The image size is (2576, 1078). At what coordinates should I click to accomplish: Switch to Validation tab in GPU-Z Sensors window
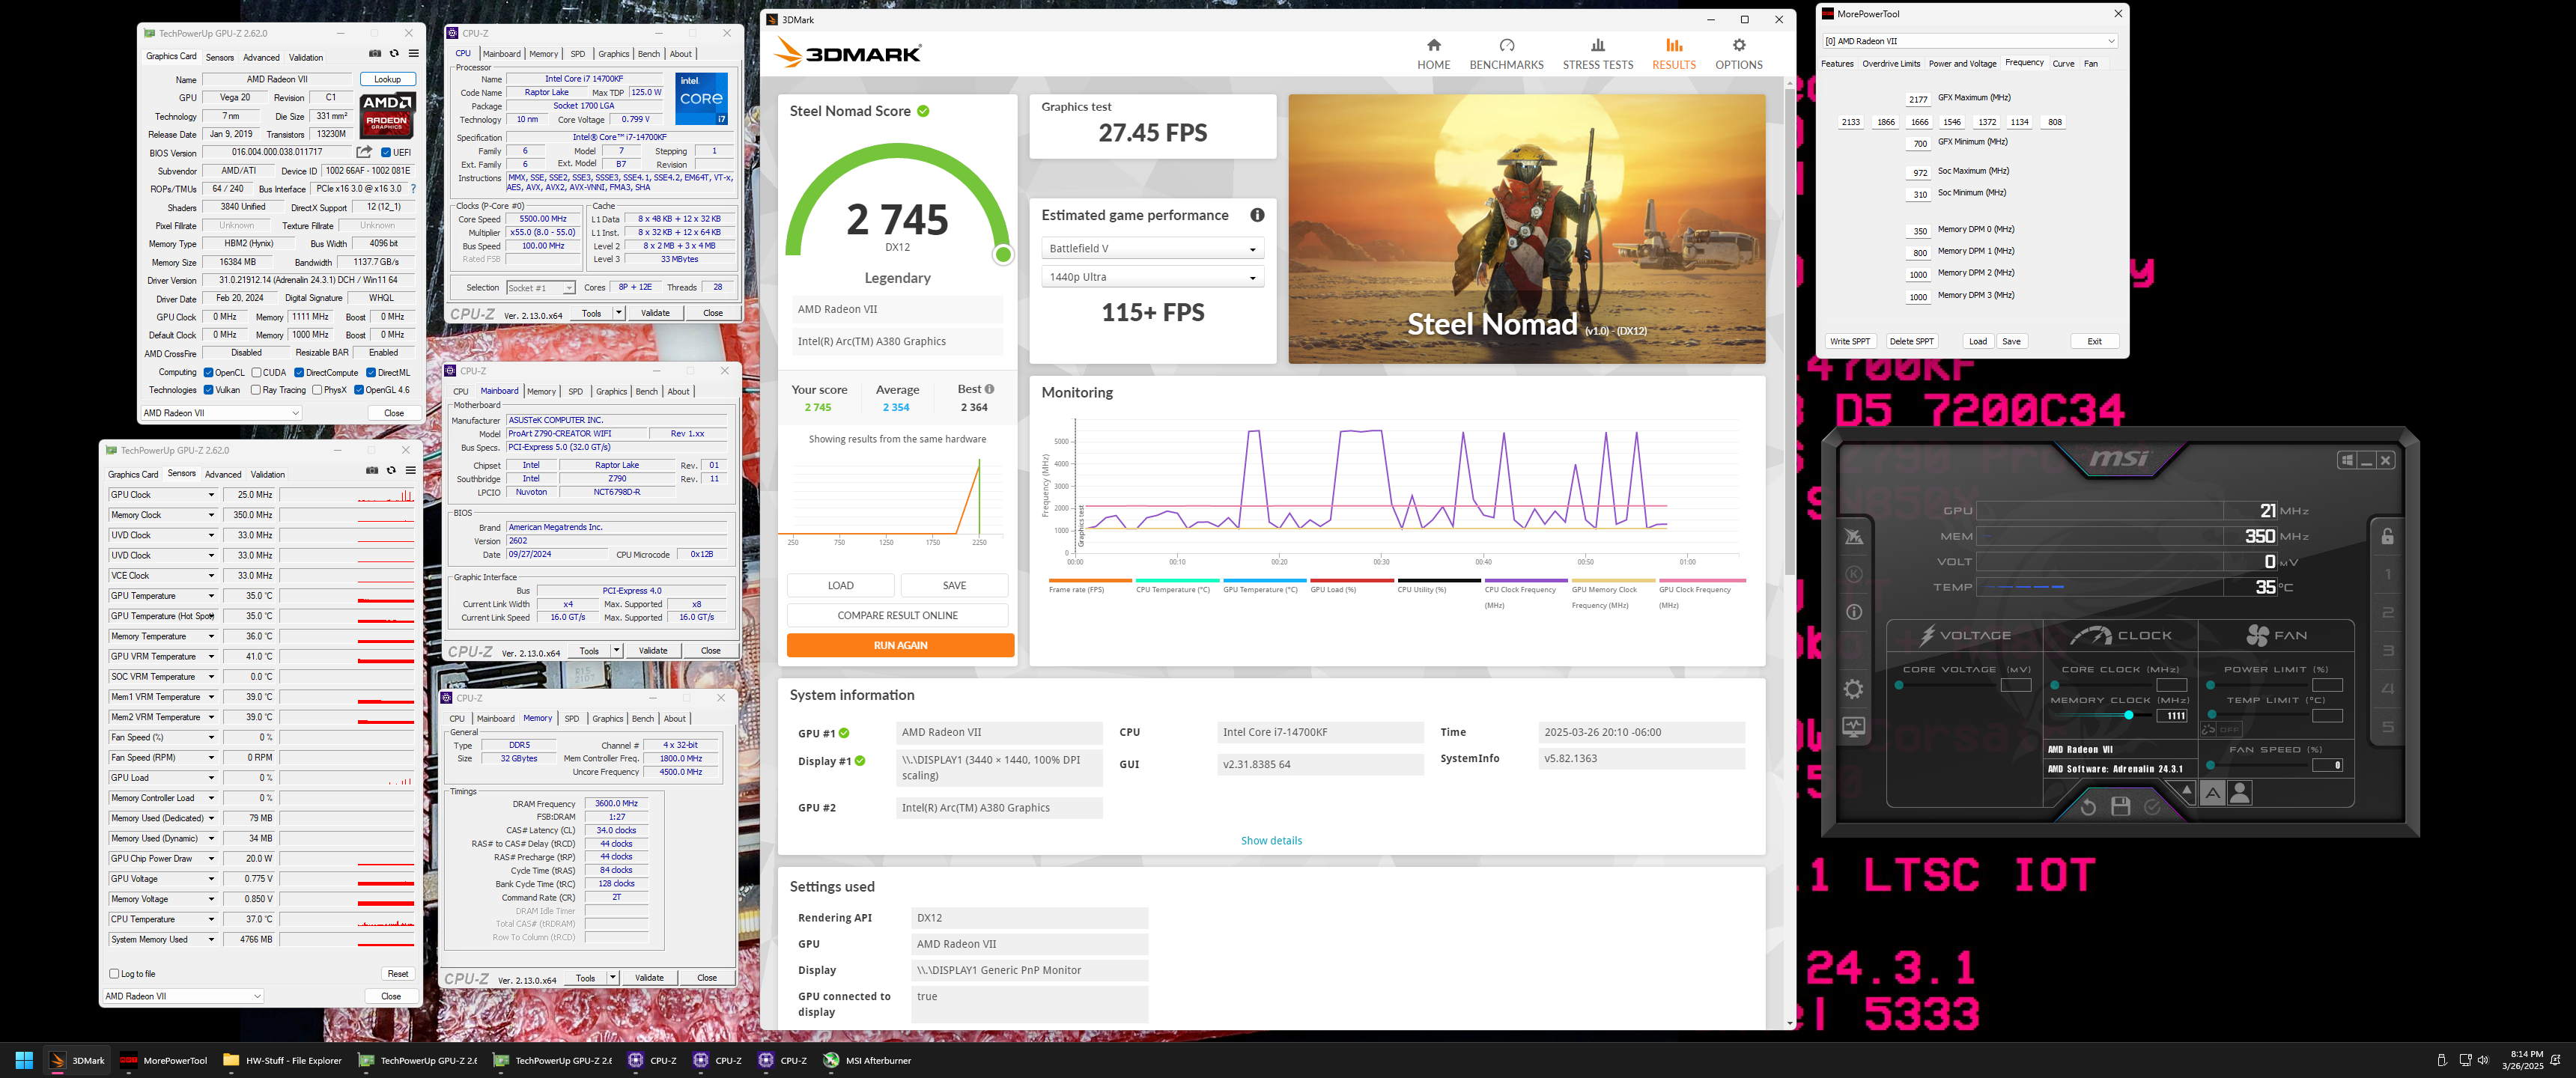(267, 474)
